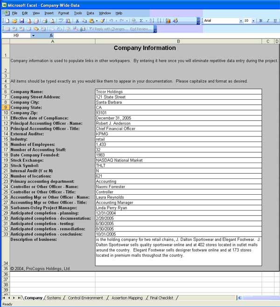Toggle Underline formatting
Image resolution: width=280 pixels, height=307 pixels.
(x=275, y=20)
